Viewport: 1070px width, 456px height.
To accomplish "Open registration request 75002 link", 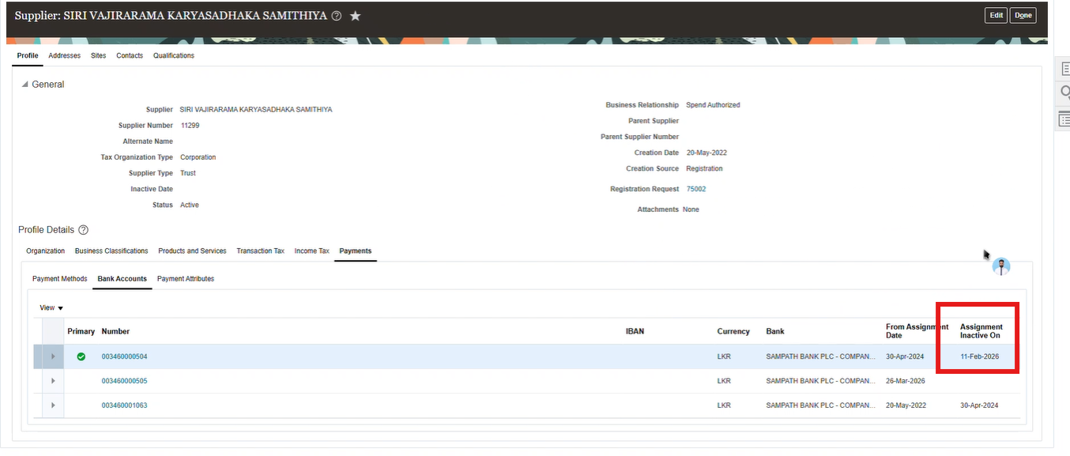I will click(x=696, y=190).
